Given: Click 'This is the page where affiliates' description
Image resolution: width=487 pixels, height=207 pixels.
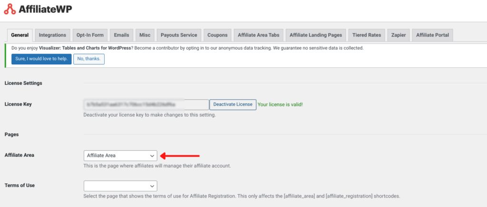Looking at the screenshot, I should (157, 166).
